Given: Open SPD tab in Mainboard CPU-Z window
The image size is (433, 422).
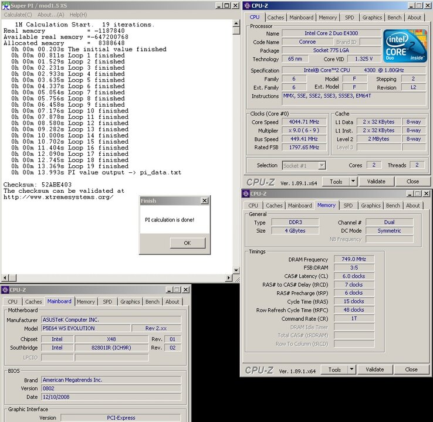Looking at the screenshot, I should coord(107,302).
